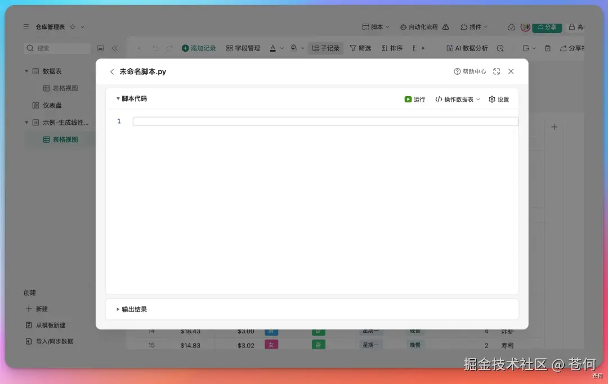Viewport: 608px width, 384px height.
Task: Add a column with the plus icon
Action: [554, 127]
